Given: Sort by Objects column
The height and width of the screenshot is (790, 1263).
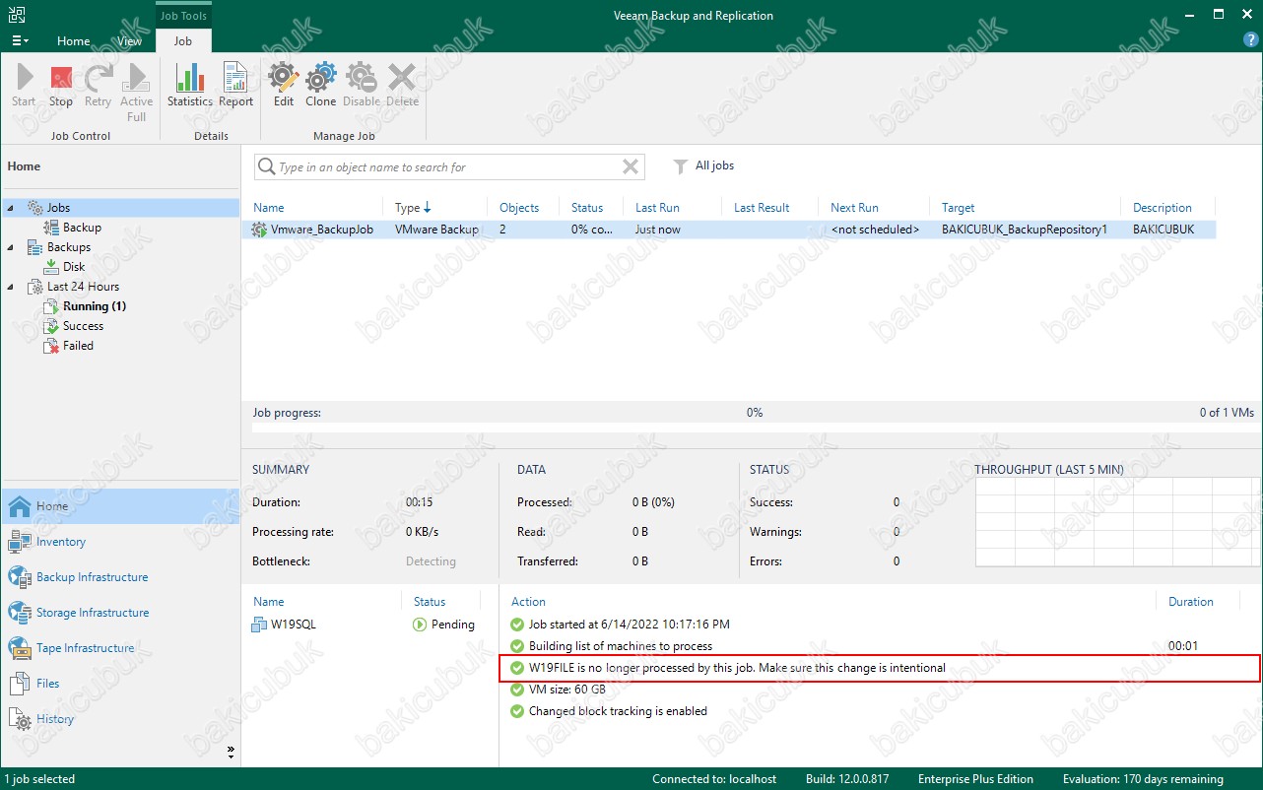Looking at the screenshot, I should (x=519, y=208).
